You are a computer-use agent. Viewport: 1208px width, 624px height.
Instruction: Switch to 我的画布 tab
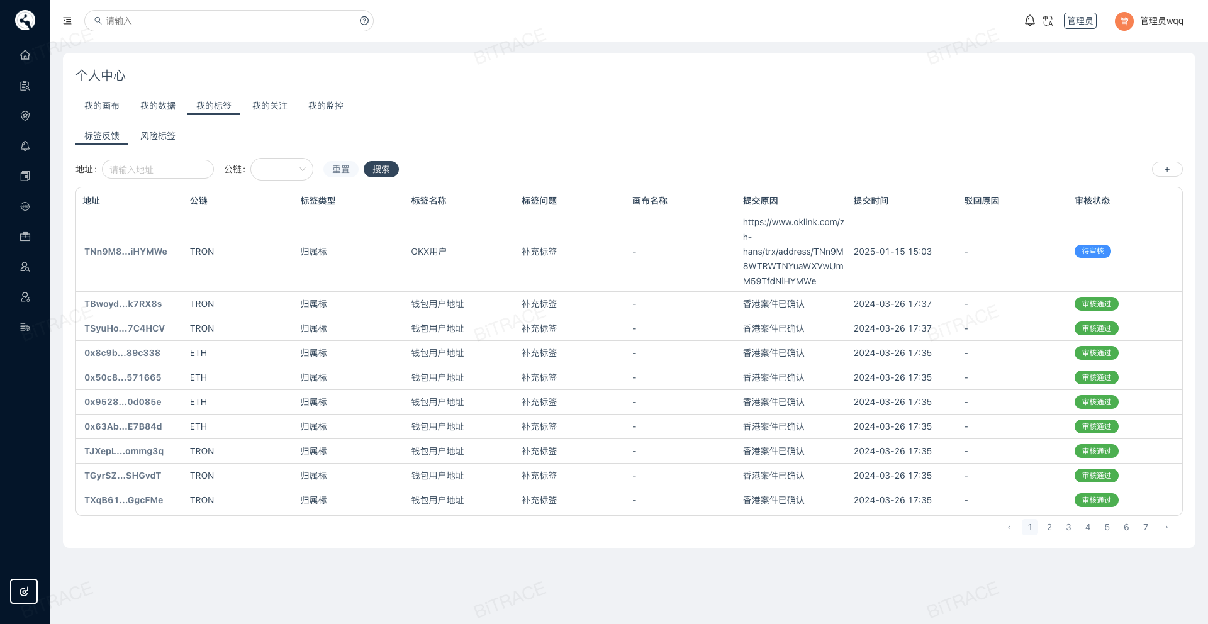[x=102, y=106]
